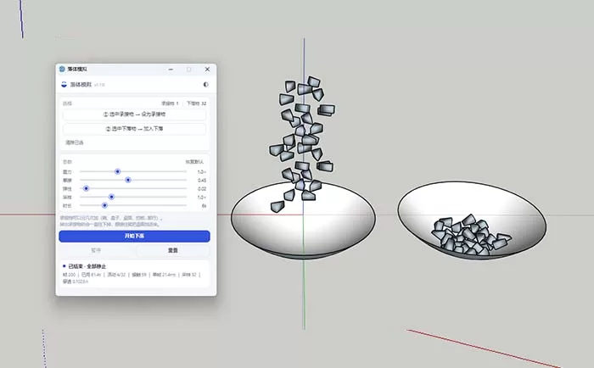
Task: Click the clear selection link under step buttons
Action: pyautogui.click(x=75, y=142)
